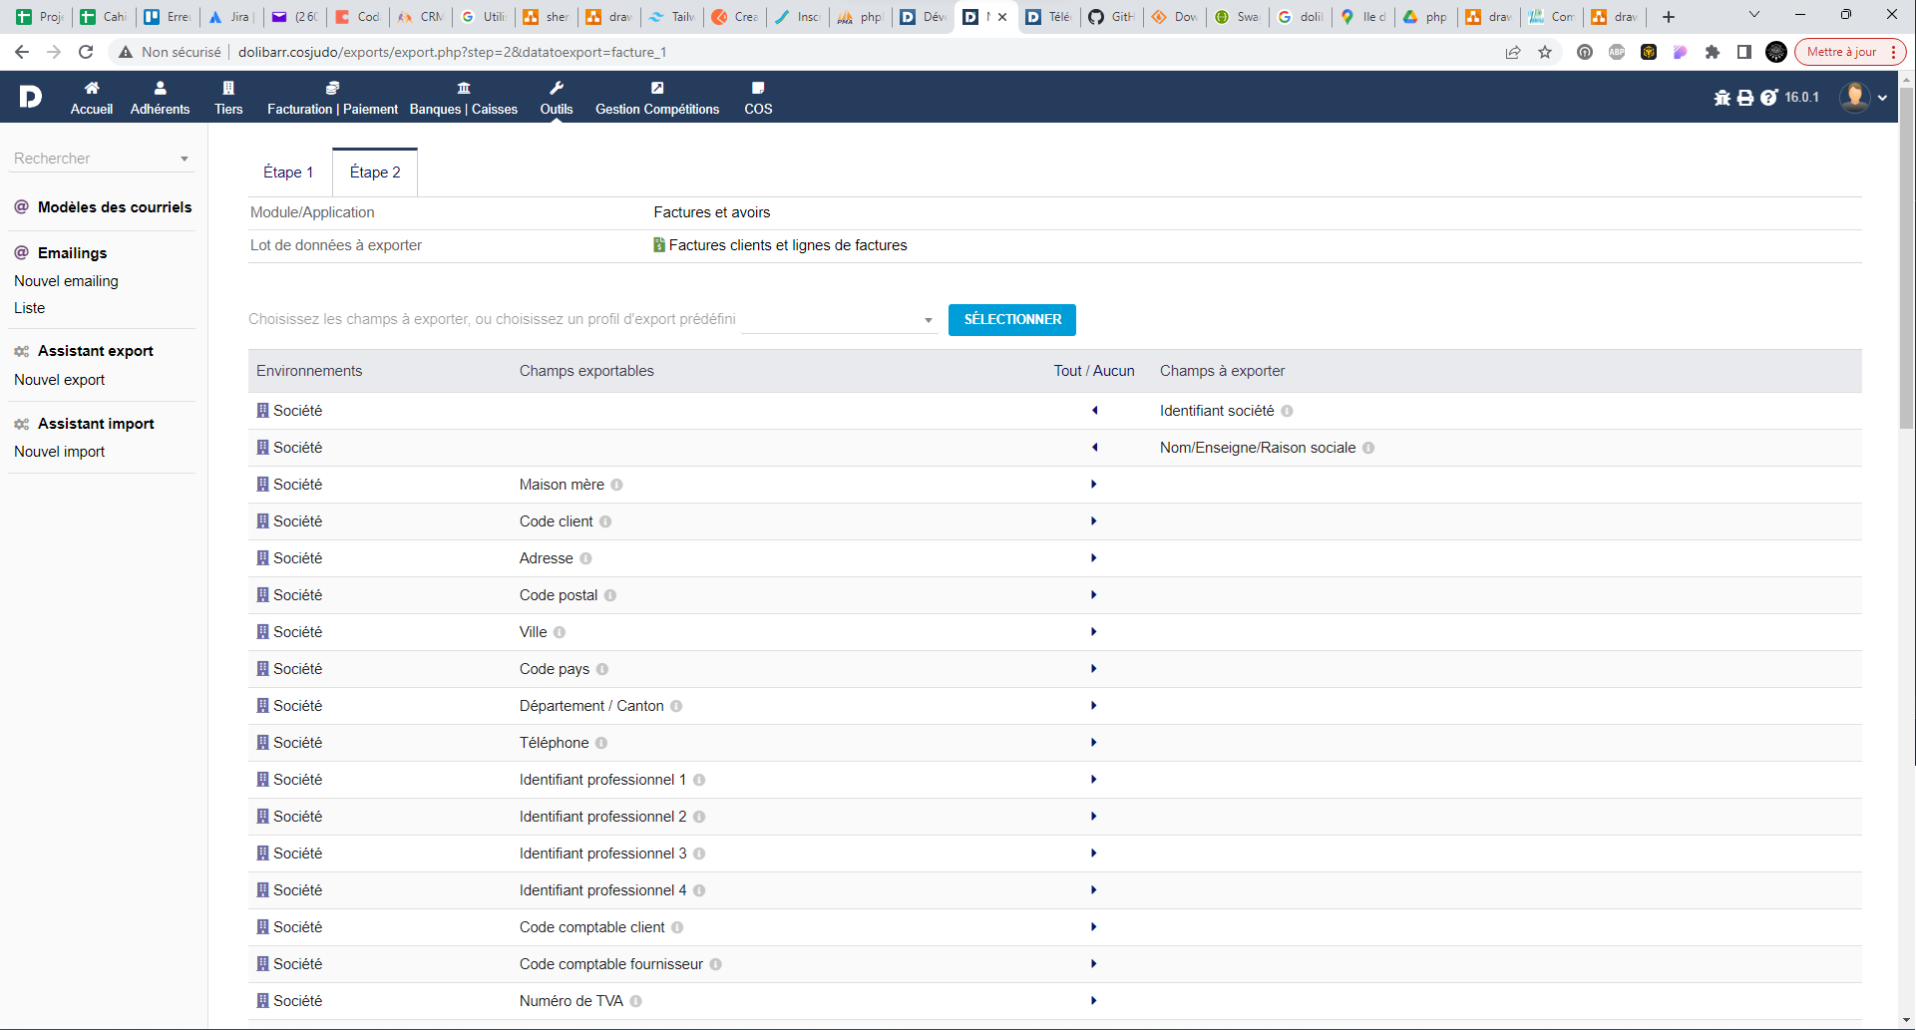Open the Accueil home icon
The height and width of the screenshot is (1030, 1916).
click(x=92, y=89)
